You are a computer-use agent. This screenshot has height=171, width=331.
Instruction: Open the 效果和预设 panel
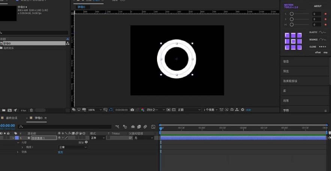[x=290, y=81]
